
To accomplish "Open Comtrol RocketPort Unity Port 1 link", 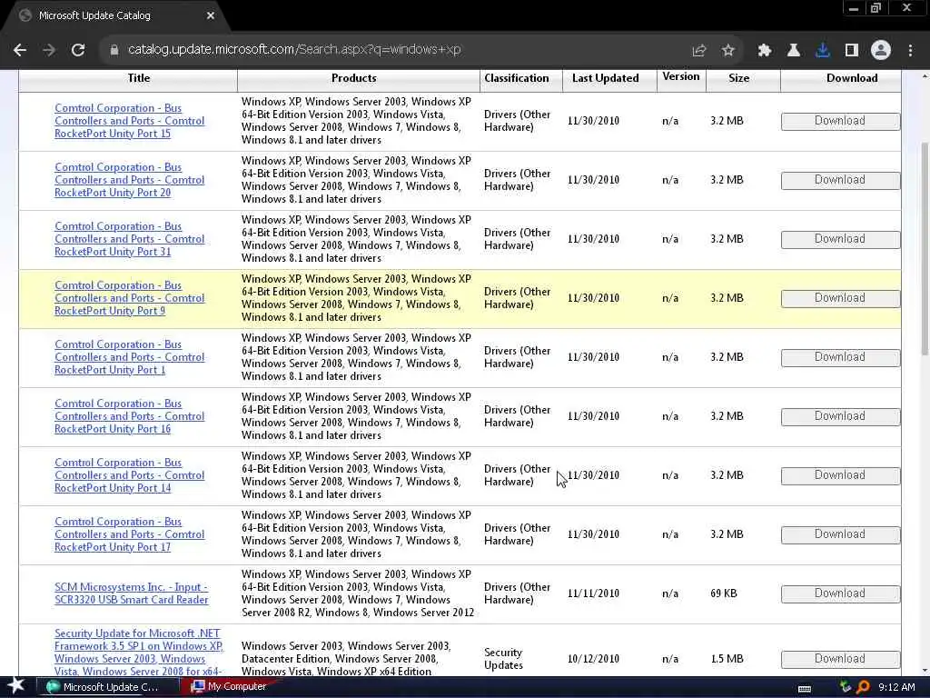I will pyautogui.click(x=129, y=356).
